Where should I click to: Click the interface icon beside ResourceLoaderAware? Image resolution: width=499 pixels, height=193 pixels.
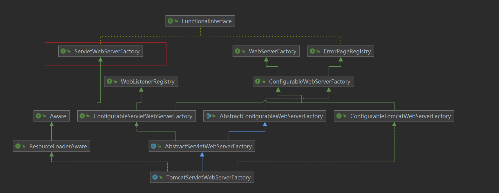(x=18, y=146)
